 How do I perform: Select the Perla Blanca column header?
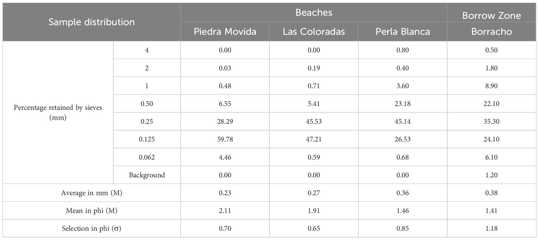(402, 32)
